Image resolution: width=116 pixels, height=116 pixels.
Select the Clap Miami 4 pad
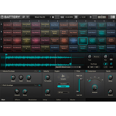coord(45,41)
